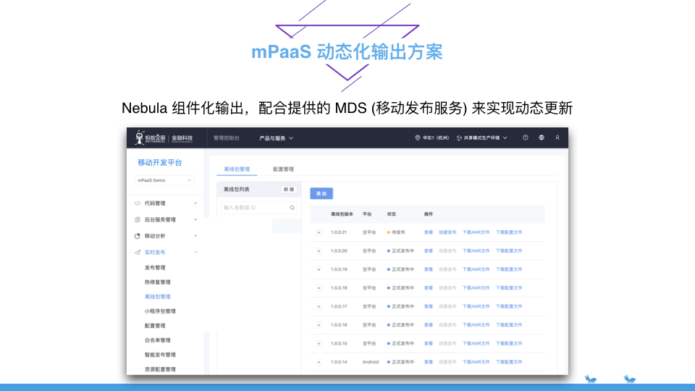Download config file for version 1.0.0.14
The image size is (695, 391).
coord(509,362)
